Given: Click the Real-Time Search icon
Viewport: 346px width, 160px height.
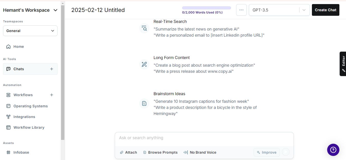Looking at the screenshot, I should [x=144, y=28].
